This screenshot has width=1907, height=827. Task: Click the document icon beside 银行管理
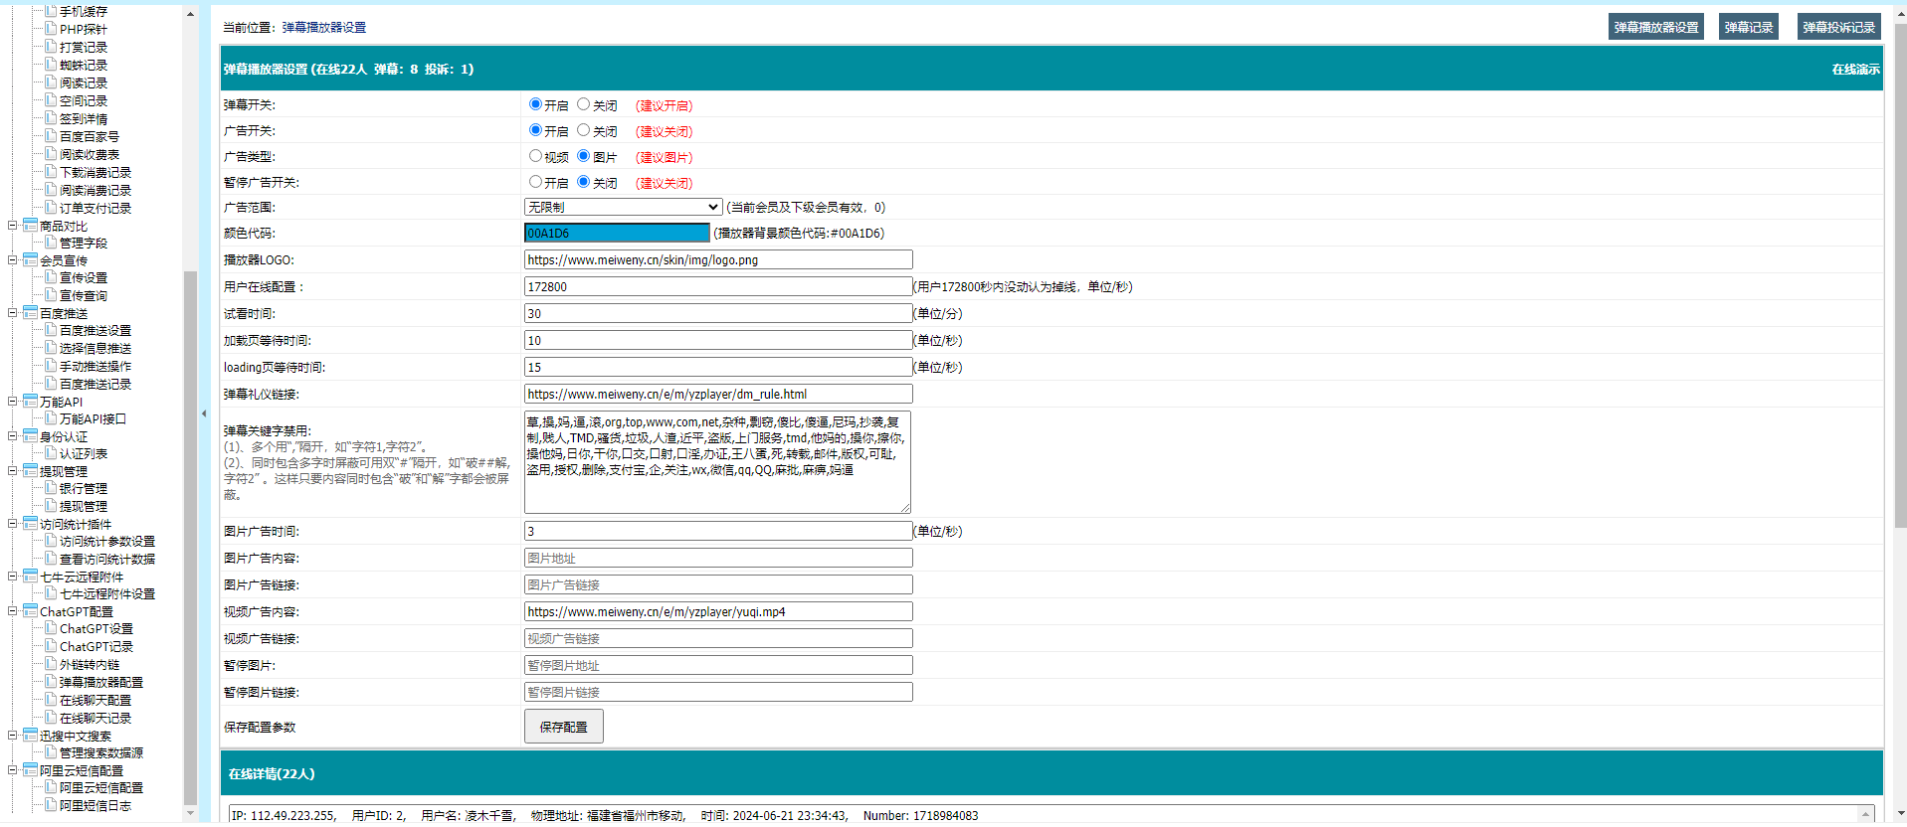[x=51, y=488]
